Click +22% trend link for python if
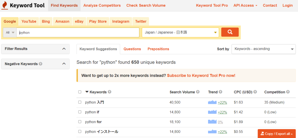Image resolution: width=298 pixels, height=138 pixels. click(222, 112)
